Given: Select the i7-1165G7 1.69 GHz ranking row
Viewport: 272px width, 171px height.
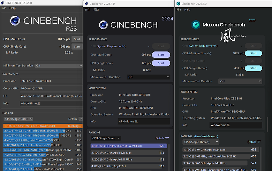Looking at the screenshot, I should click(x=43, y=136).
